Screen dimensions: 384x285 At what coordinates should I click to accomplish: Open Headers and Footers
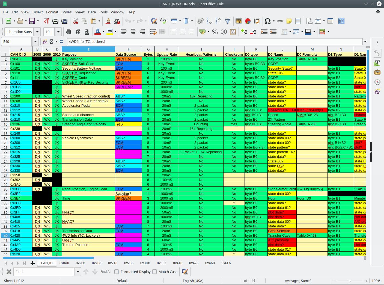point(298,21)
